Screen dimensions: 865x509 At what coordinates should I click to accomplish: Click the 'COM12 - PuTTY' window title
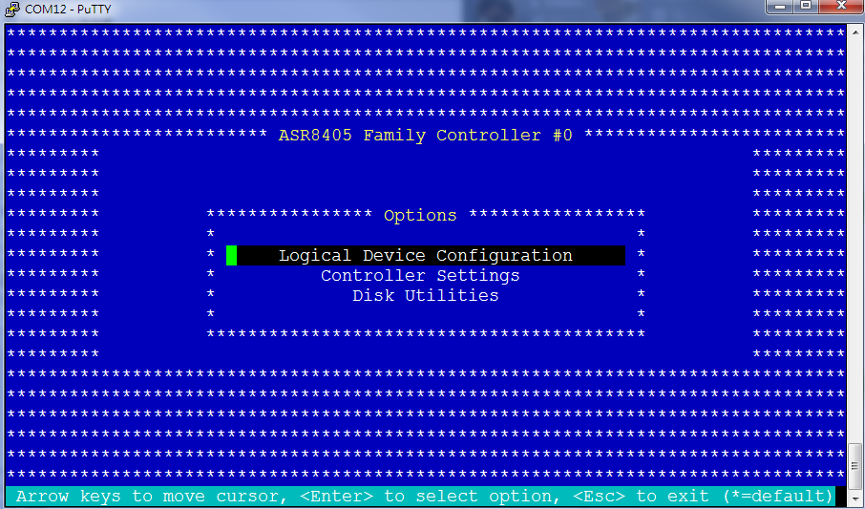69,9
